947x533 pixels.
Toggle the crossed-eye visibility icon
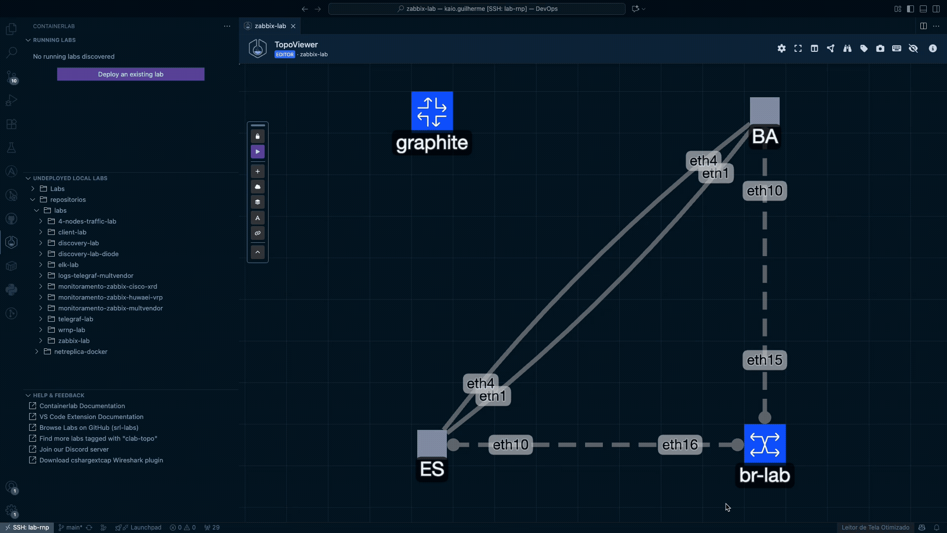pyautogui.click(x=913, y=48)
